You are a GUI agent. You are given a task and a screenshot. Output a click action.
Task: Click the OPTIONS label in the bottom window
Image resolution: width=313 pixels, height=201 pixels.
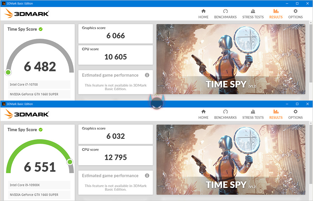pos(296,118)
